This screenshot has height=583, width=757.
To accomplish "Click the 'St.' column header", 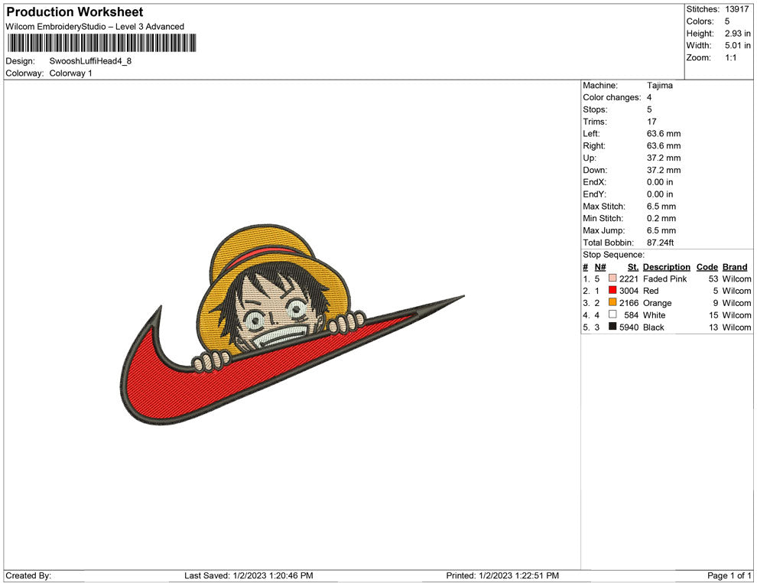I will click(633, 266).
